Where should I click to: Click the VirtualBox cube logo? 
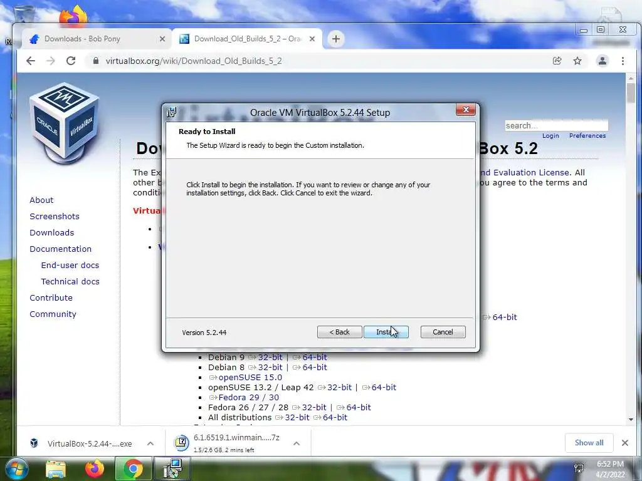(65, 123)
